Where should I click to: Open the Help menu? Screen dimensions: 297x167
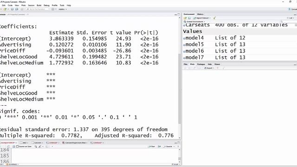(69, 5)
